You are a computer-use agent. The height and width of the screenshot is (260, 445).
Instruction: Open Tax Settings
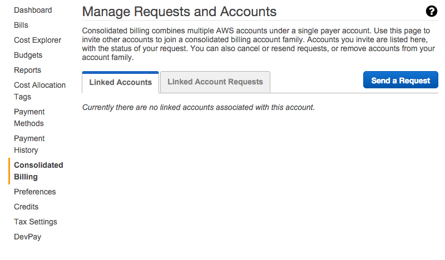pos(36,222)
